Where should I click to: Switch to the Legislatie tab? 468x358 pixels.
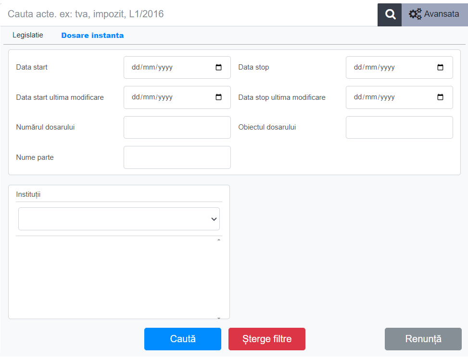point(28,35)
